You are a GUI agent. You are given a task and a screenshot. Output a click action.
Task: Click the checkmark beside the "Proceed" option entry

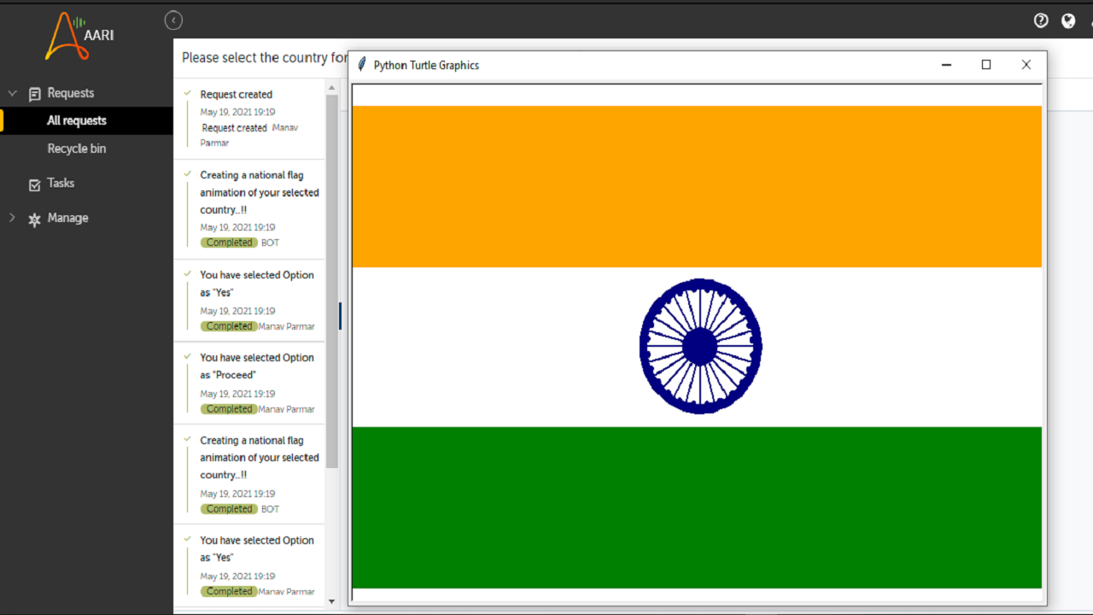(x=187, y=356)
